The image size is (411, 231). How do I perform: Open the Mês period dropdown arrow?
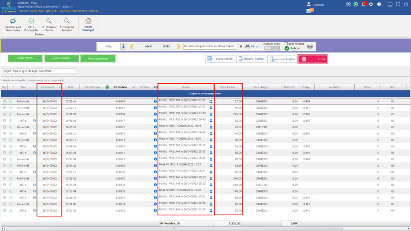123,47
